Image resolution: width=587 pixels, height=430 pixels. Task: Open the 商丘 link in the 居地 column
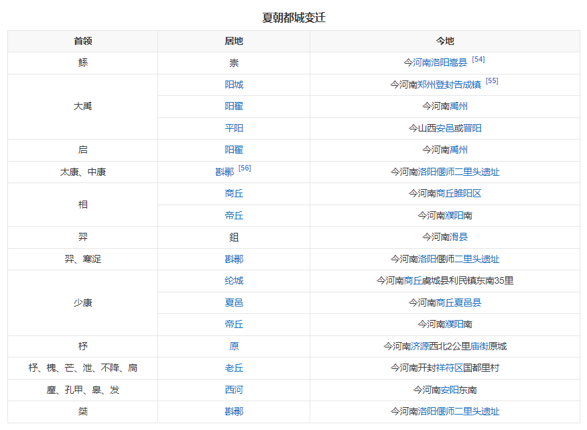(x=233, y=193)
